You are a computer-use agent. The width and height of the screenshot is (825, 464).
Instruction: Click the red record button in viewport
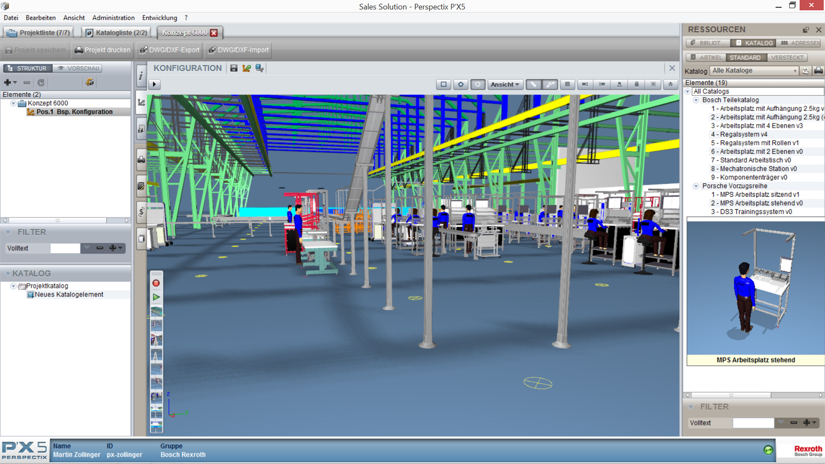[156, 283]
